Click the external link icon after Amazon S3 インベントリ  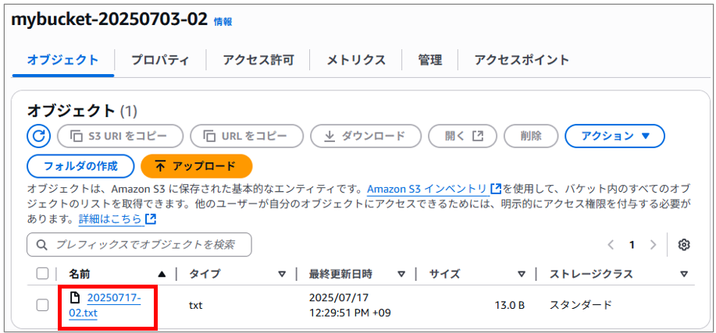click(x=496, y=189)
